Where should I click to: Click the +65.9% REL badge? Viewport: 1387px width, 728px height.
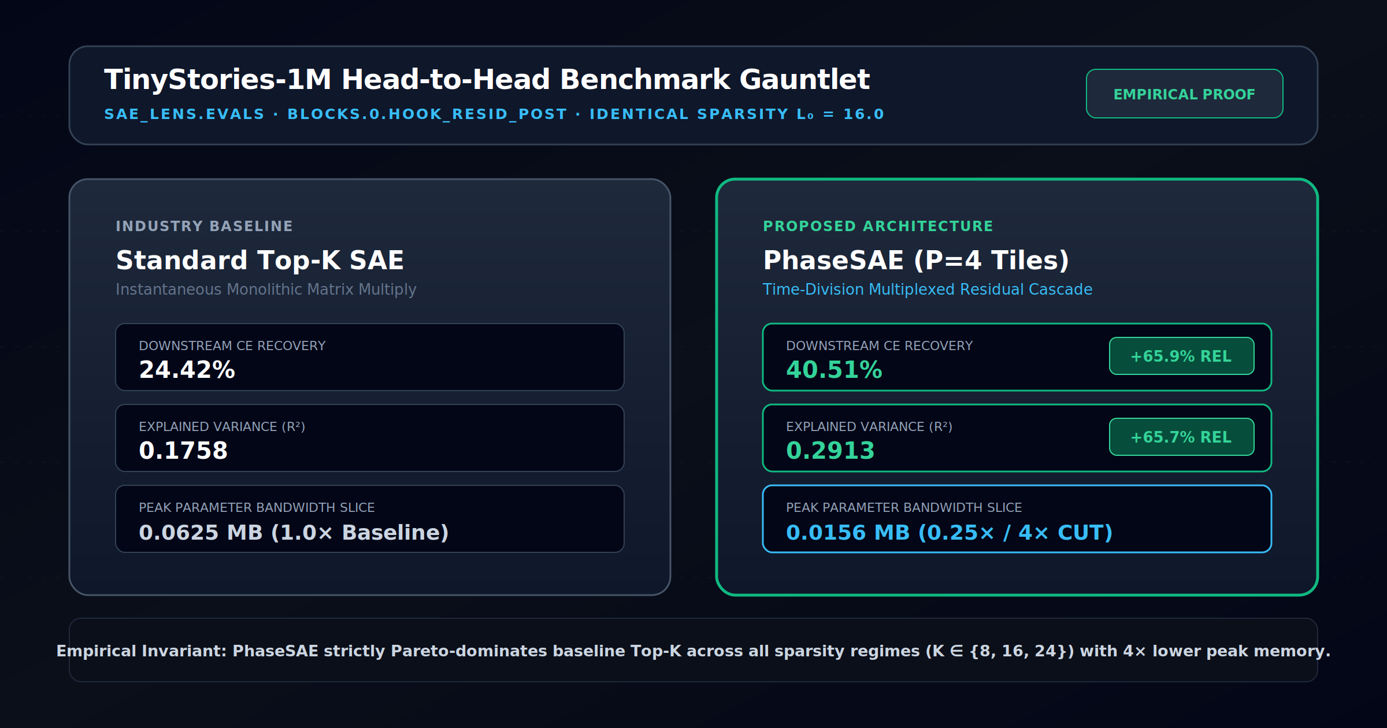[x=1181, y=356]
